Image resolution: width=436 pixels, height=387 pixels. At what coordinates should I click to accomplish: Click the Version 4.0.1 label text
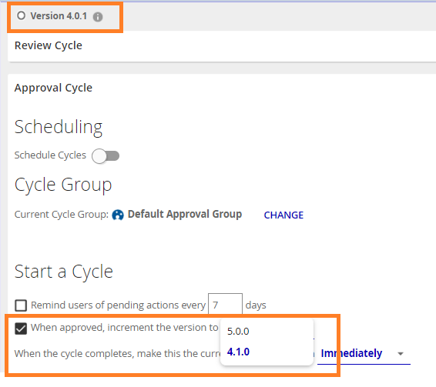[x=59, y=16]
